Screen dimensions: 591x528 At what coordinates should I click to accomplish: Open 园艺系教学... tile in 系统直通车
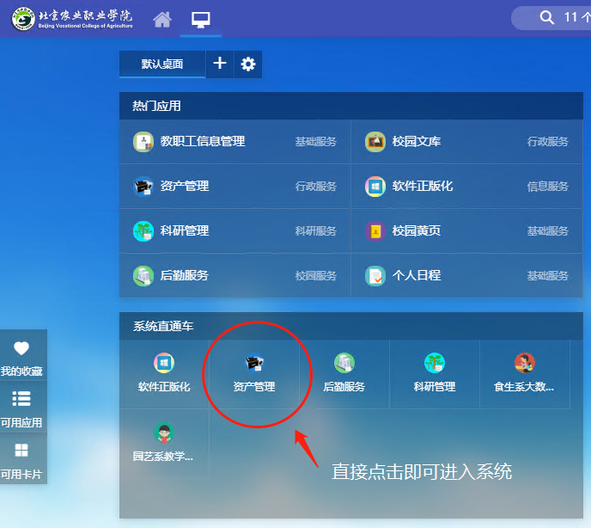coord(164,444)
